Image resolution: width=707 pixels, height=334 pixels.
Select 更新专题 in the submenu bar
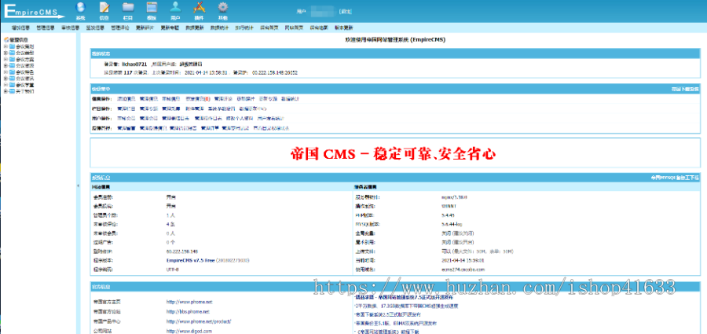(x=170, y=28)
